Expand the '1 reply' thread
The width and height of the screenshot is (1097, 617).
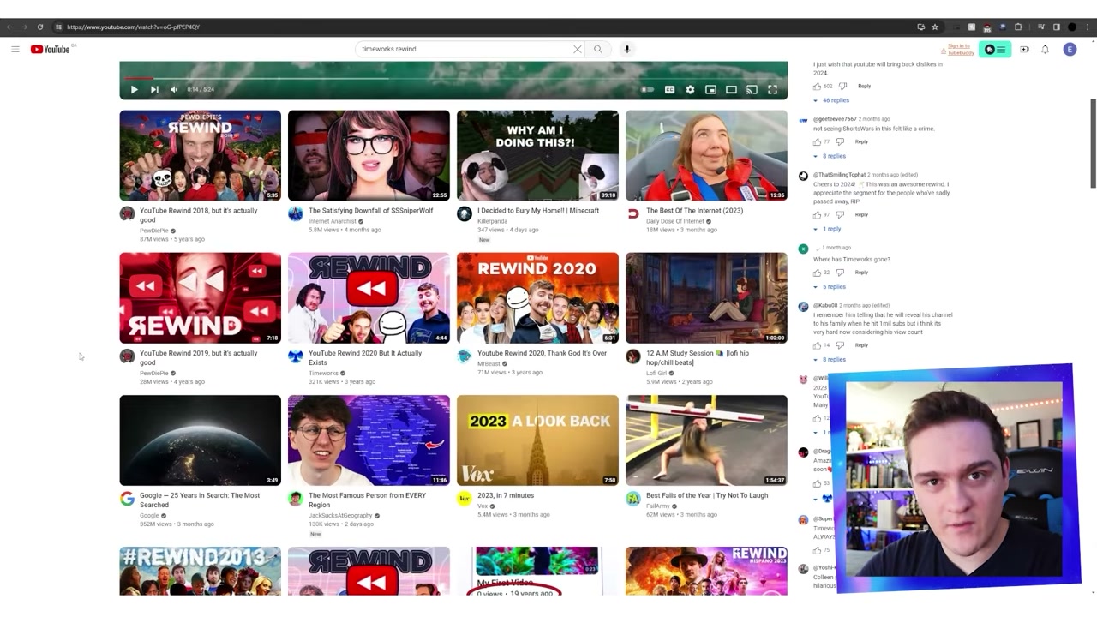point(828,229)
